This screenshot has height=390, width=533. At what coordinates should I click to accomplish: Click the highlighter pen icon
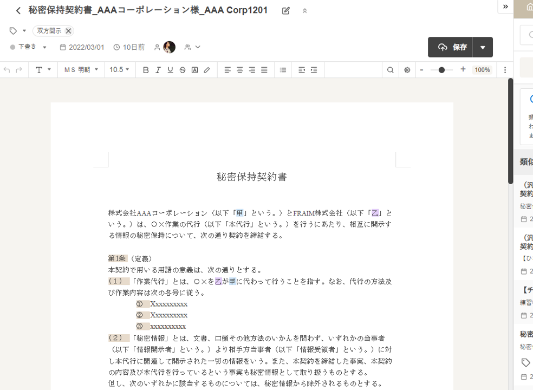click(207, 70)
